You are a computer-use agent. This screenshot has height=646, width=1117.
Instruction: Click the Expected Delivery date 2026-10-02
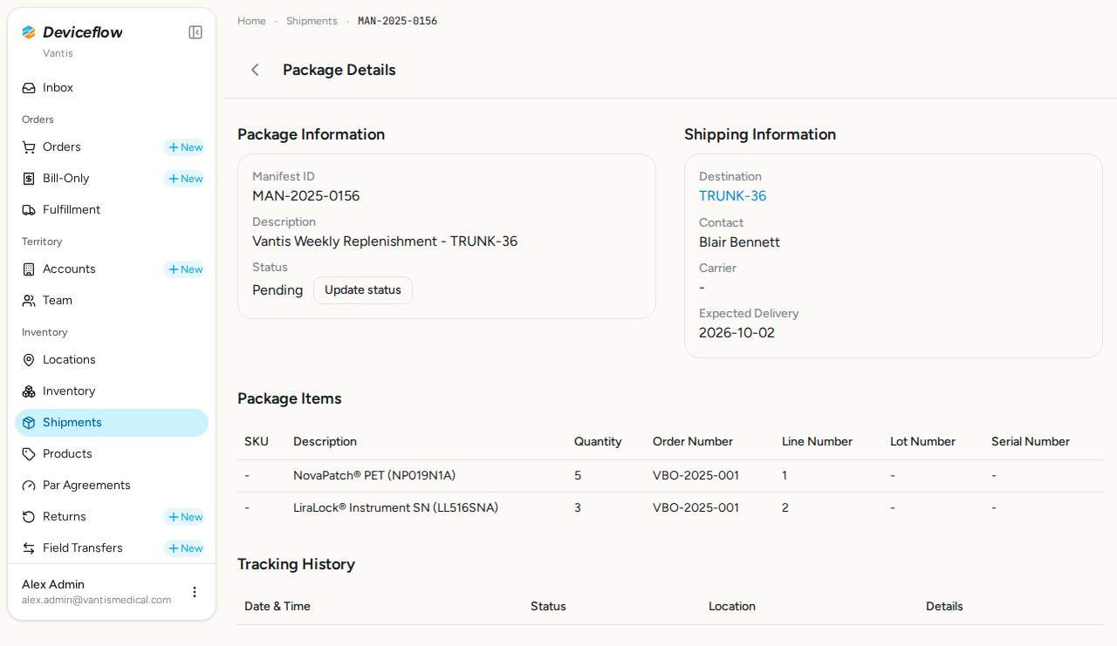(x=737, y=333)
